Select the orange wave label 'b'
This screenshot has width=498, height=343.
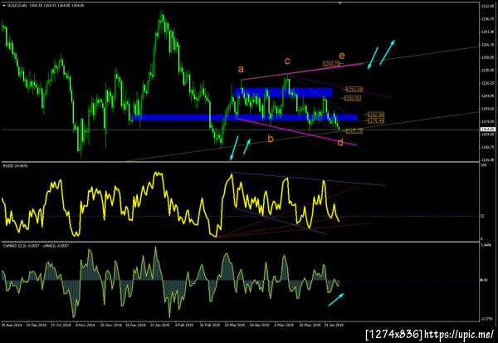click(271, 139)
